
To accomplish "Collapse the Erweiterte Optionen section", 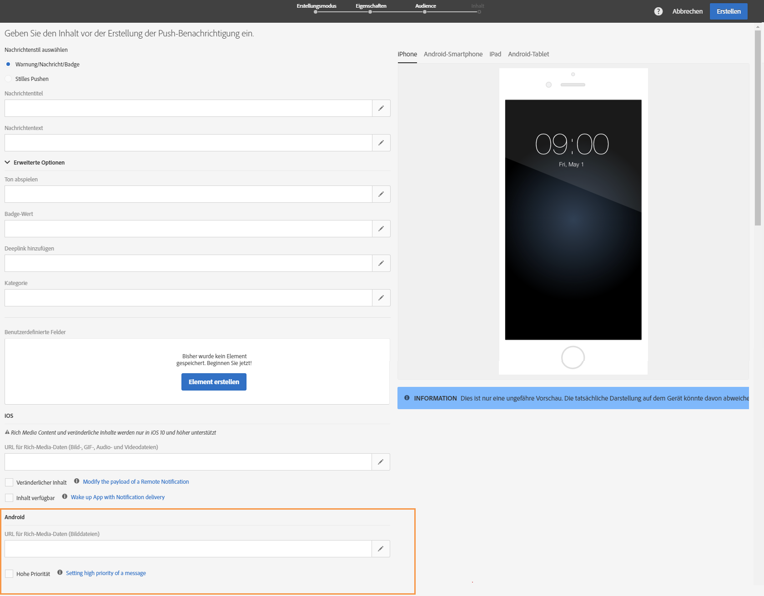I will click(x=35, y=162).
